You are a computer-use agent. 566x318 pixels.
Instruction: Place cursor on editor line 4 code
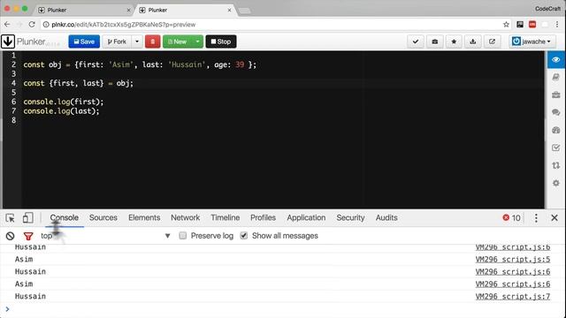coord(79,83)
